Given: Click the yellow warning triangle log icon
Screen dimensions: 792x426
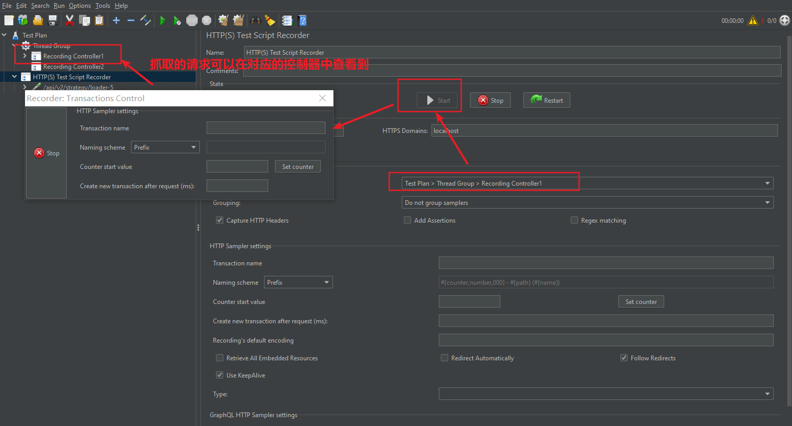Looking at the screenshot, I should 753,20.
